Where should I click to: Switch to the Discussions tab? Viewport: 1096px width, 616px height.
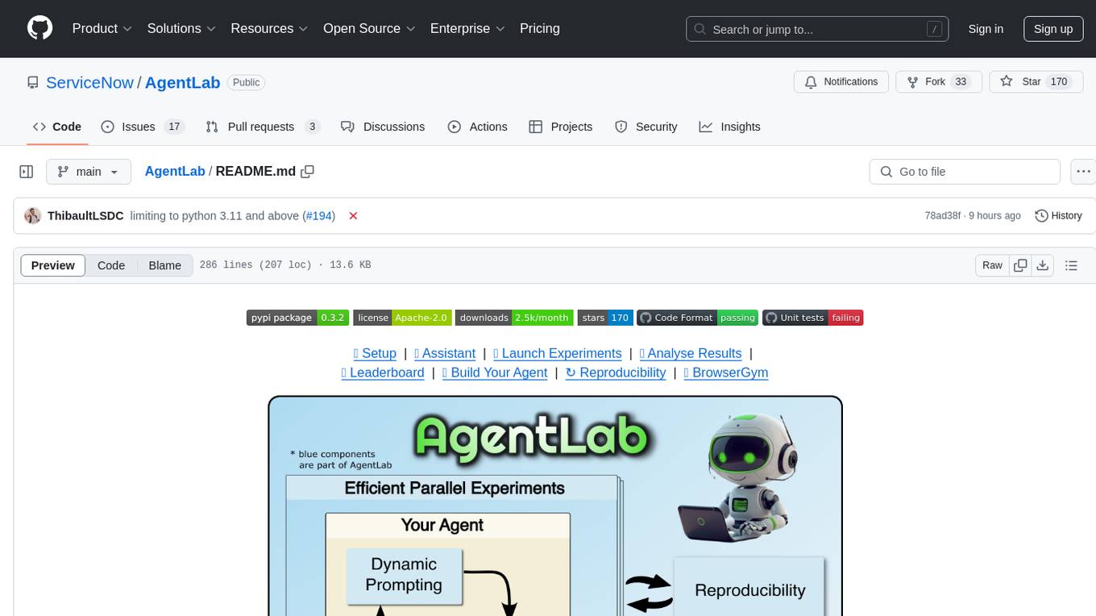383,127
